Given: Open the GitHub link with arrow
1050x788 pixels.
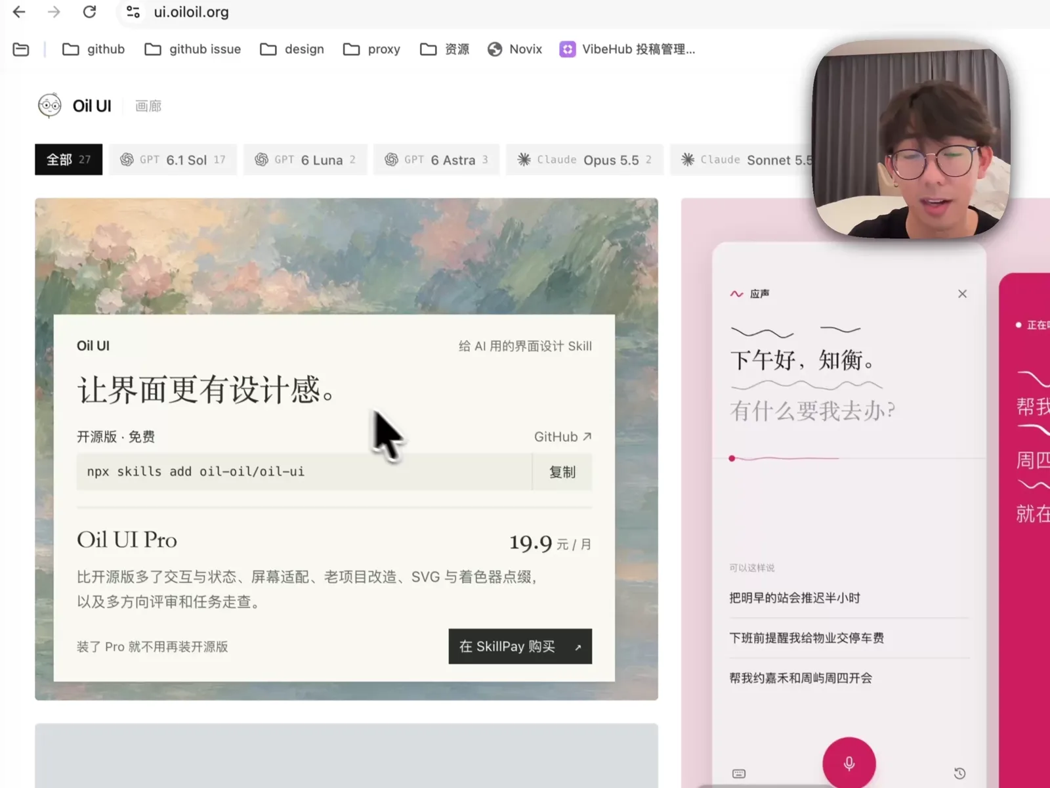Looking at the screenshot, I should coord(563,437).
